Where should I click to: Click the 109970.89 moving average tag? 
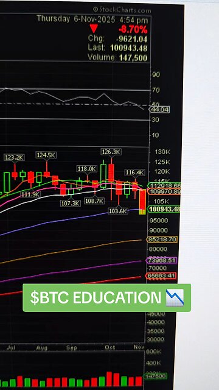pos(164,191)
